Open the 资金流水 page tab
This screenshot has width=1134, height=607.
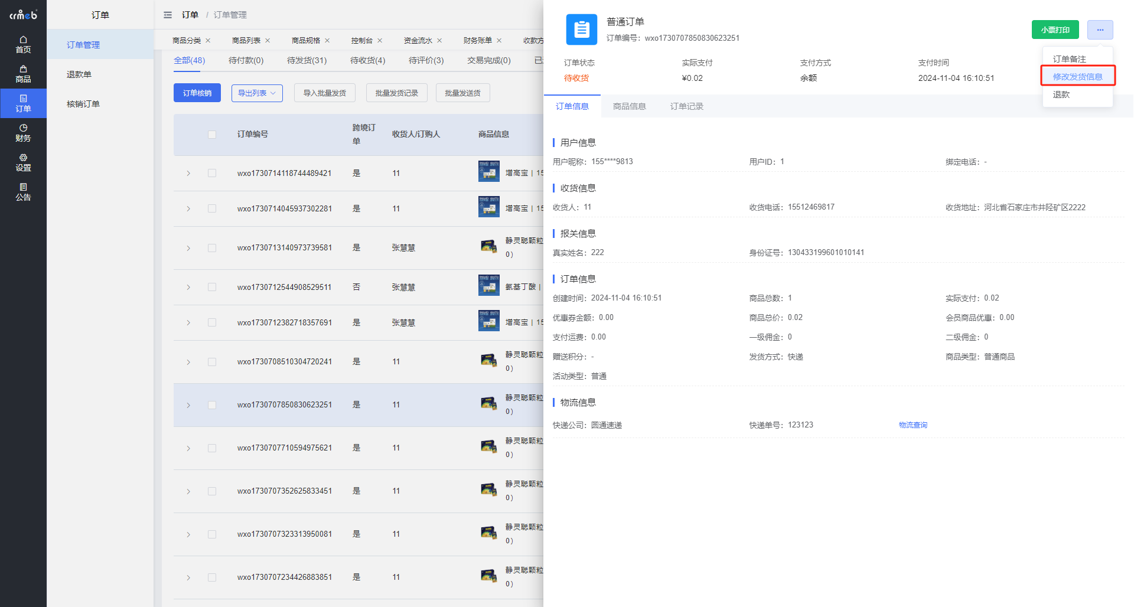pos(418,41)
